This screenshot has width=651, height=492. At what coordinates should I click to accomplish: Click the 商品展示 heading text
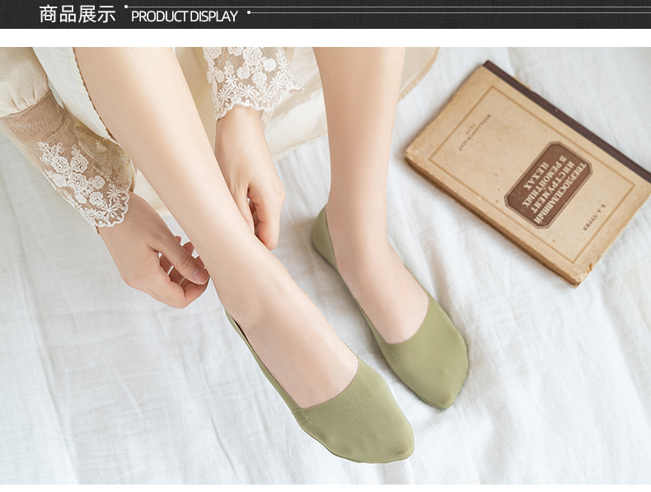[77, 14]
